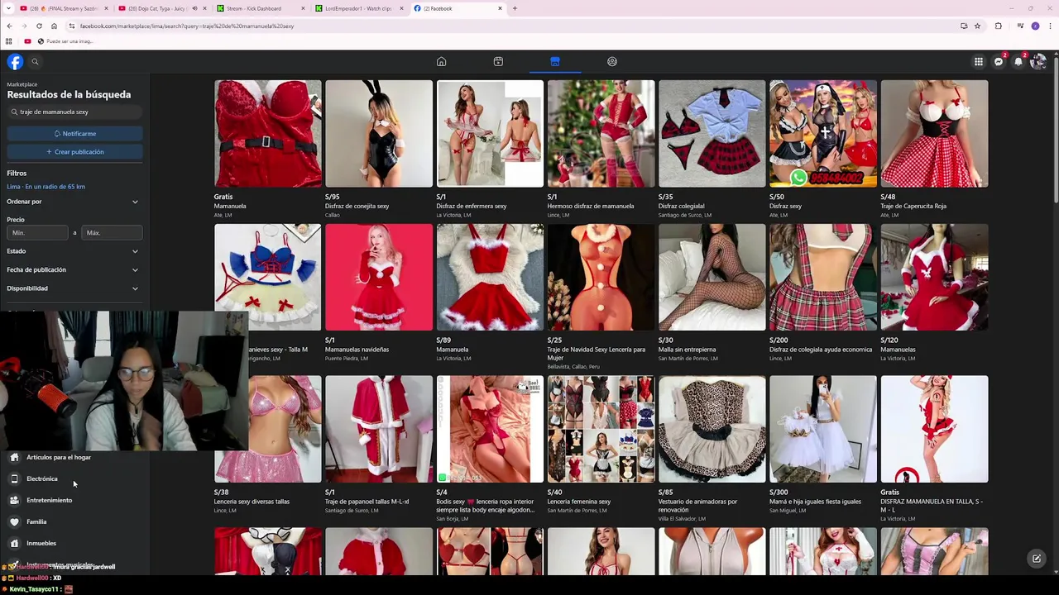Click the Lencería femenina sexy title
The width and height of the screenshot is (1059, 595).
(579, 502)
